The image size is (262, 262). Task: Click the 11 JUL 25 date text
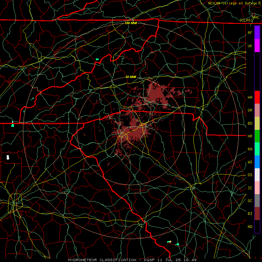(x=169, y=260)
